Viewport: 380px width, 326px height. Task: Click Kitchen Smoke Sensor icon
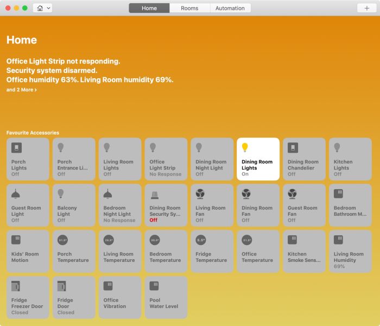292,240
